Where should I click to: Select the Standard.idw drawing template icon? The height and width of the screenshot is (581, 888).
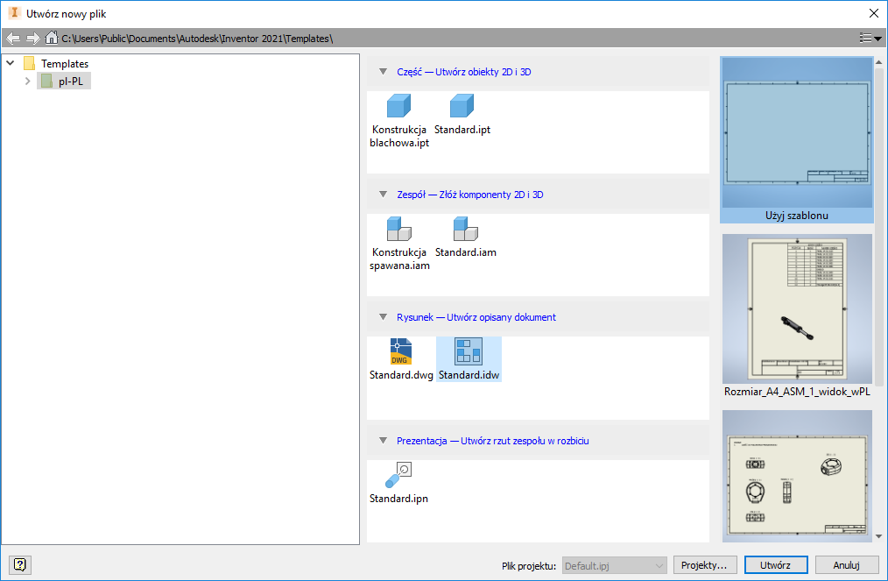tap(469, 351)
